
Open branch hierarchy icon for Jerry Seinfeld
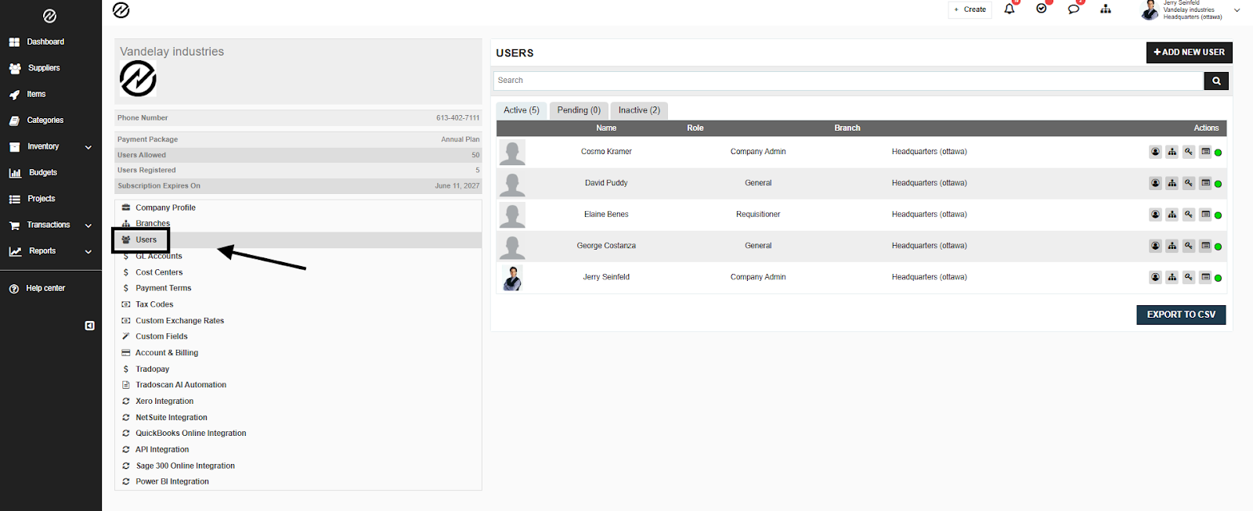[1172, 277]
